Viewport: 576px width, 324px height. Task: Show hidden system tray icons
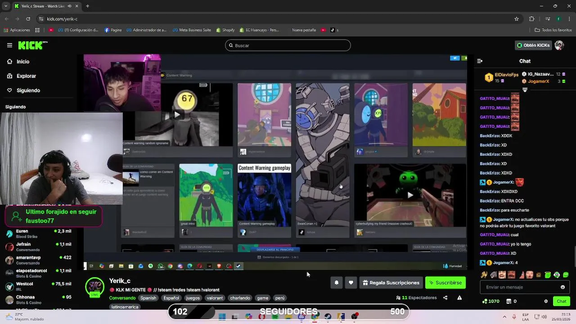[504, 317]
